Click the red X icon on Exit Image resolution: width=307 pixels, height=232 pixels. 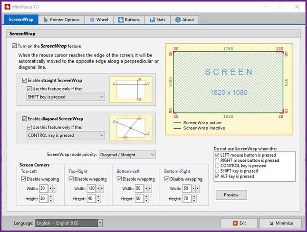point(235,223)
